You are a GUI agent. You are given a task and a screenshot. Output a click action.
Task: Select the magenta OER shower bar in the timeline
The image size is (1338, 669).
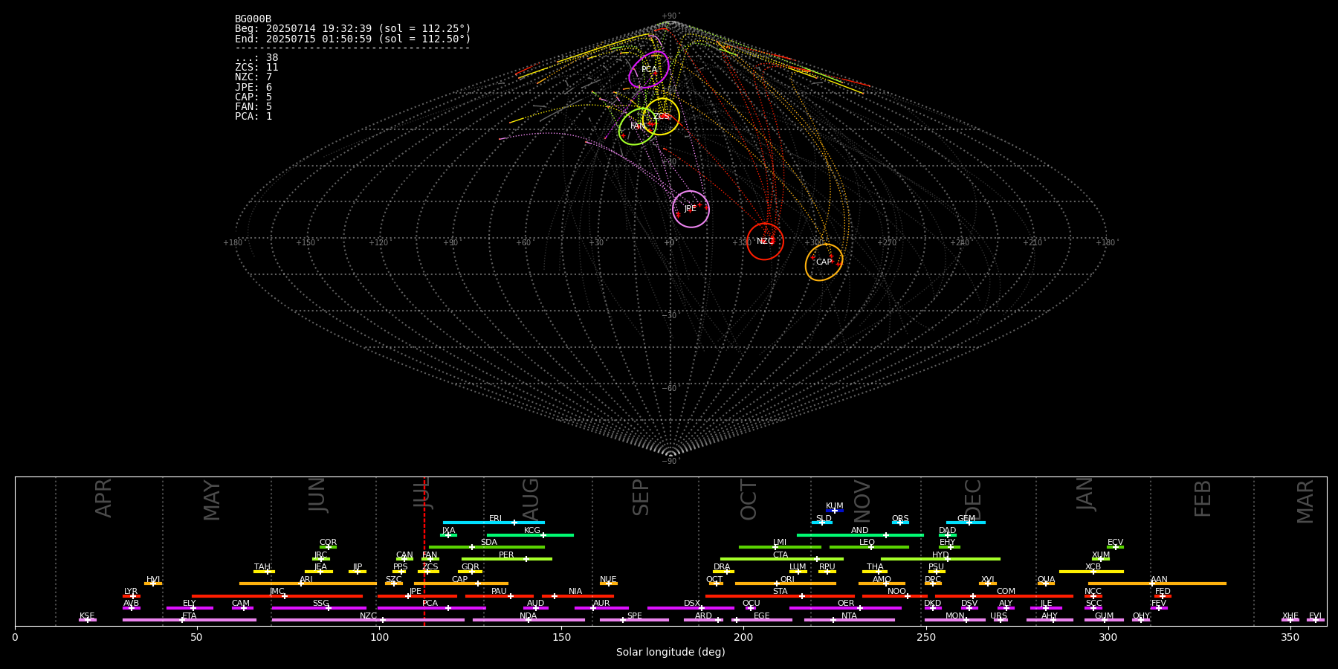[x=845, y=608]
